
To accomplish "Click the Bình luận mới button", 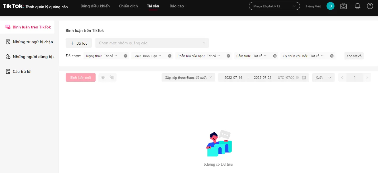I will (80, 78).
